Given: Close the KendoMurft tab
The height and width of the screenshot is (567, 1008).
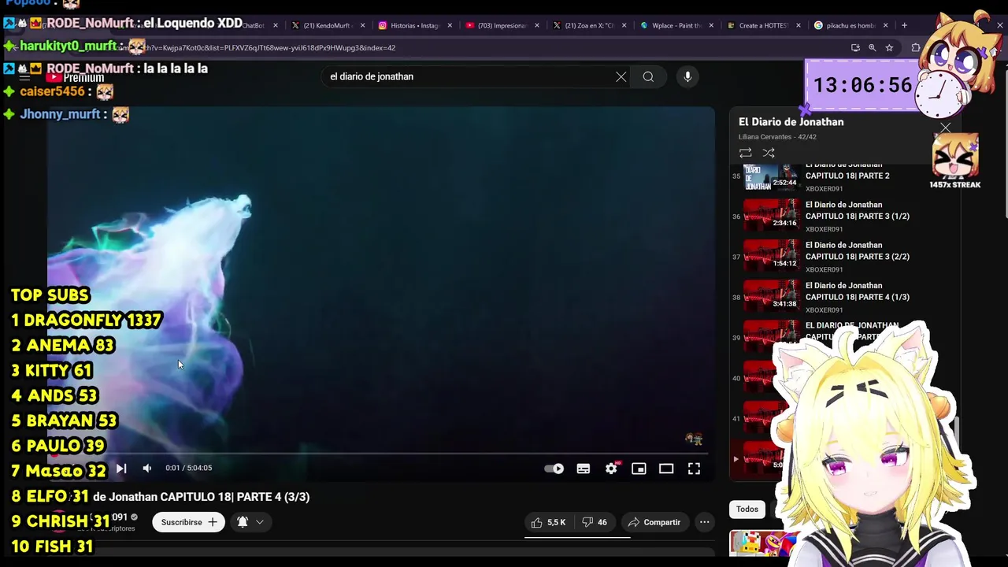Looking at the screenshot, I should click(361, 25).
